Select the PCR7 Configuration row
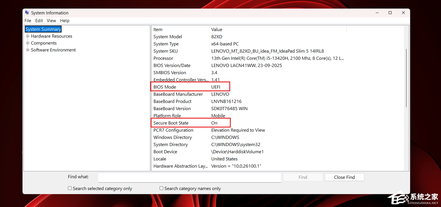The width and height of the screenshot is (441, 207). [x=249, y=130]
